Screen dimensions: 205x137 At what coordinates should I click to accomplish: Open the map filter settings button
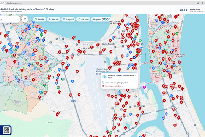tap(25, 19)
